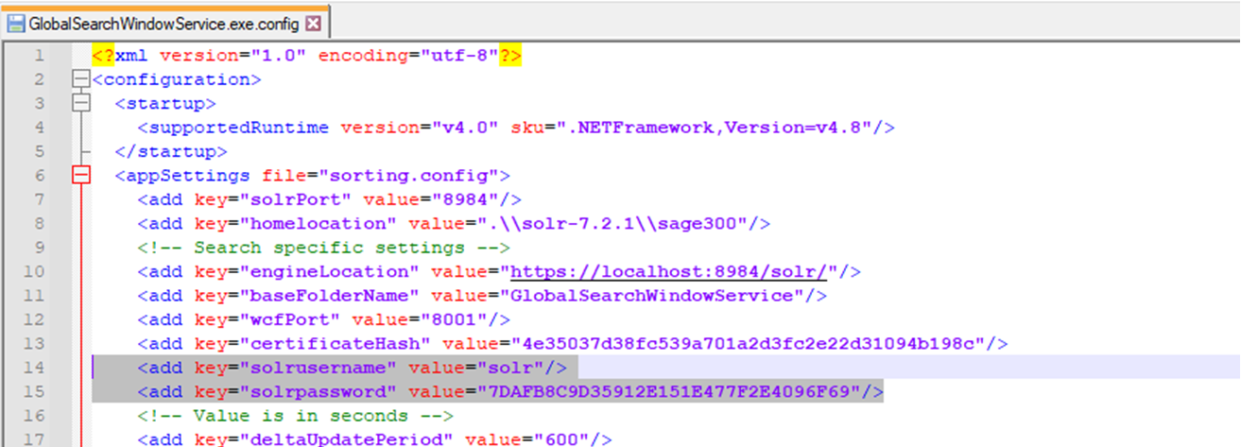1241x447 pixels.
Task: Click the blue disk icon on the file tab
Action: (x=16, y=24)
